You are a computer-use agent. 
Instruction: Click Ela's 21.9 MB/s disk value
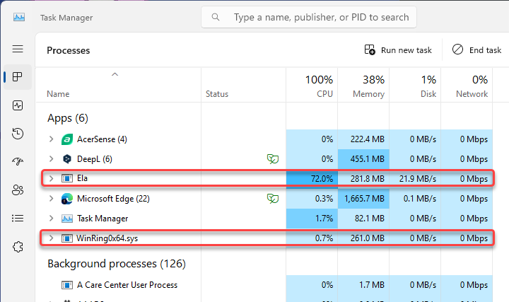click(418, 179)
